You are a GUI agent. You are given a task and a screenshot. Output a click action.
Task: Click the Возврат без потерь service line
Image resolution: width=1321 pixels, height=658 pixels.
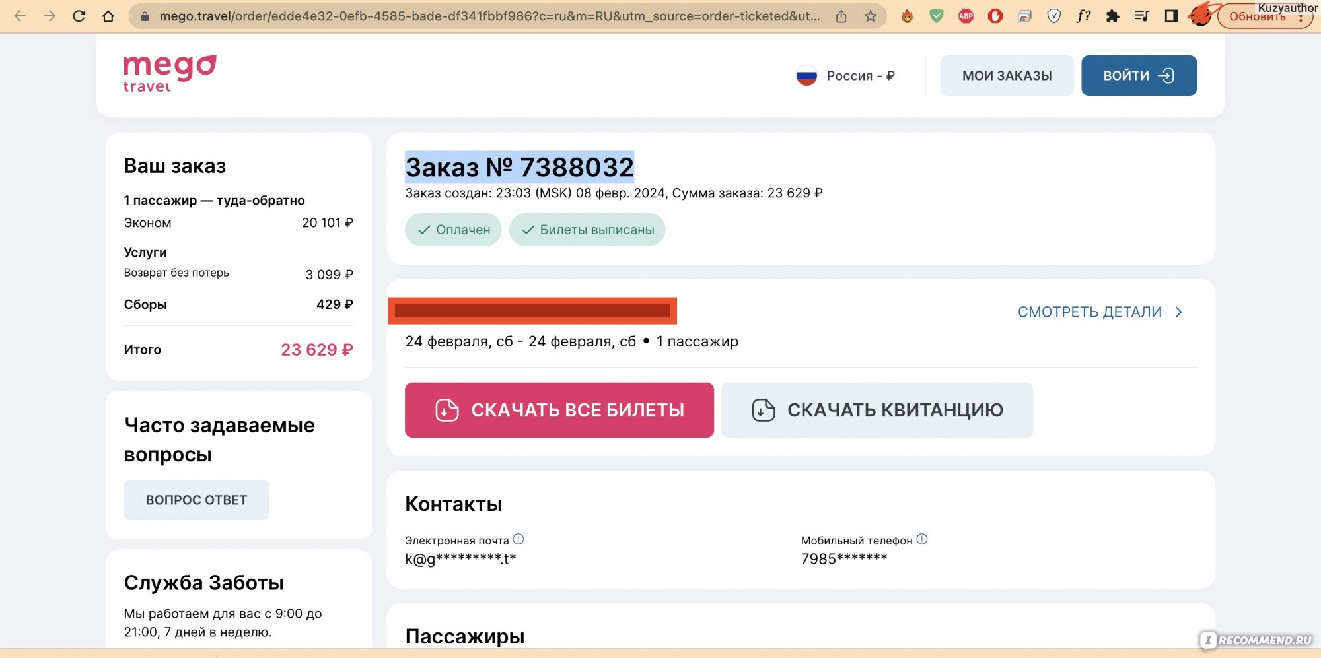pos(238,273)
